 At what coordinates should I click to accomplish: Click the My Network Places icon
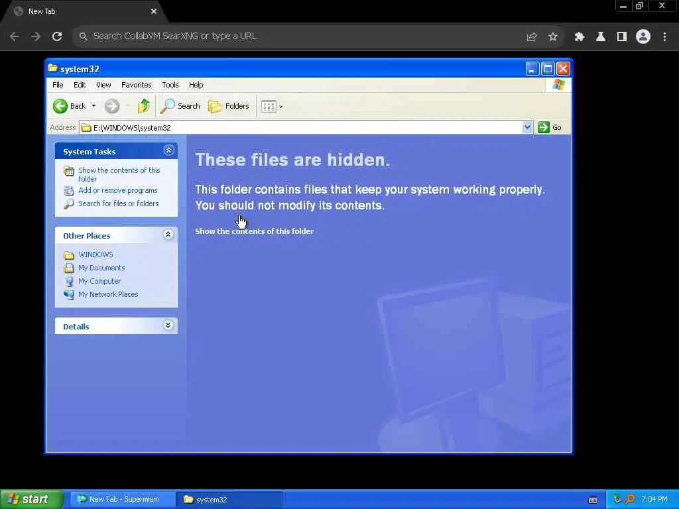pyautogui.click(x=69, y=295)
